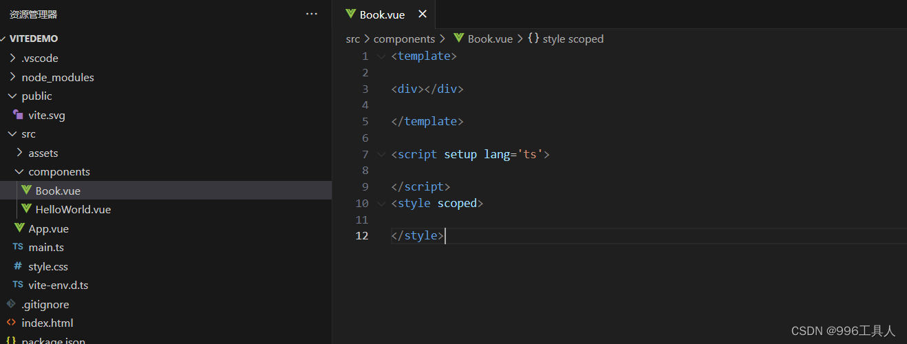Click the hash icon beside style.css
This screenshot has height=344, width=907.
(18, 266)
